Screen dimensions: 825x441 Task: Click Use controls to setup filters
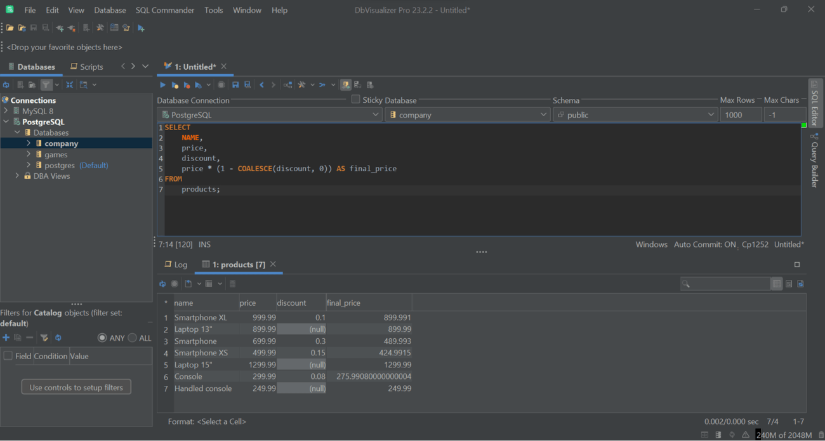coord(76,386)
